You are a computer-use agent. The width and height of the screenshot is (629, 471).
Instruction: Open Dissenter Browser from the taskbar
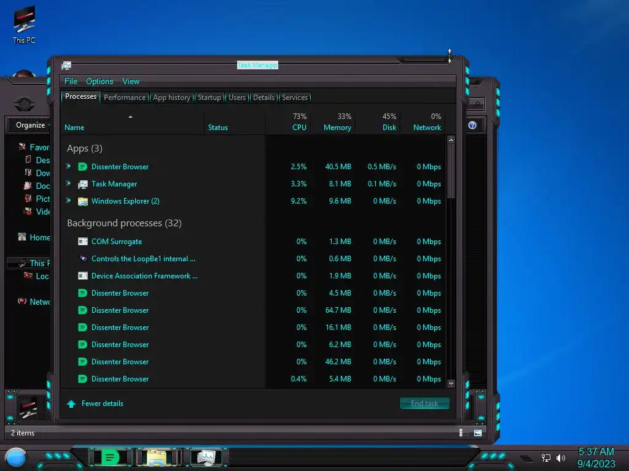point(111,457)
